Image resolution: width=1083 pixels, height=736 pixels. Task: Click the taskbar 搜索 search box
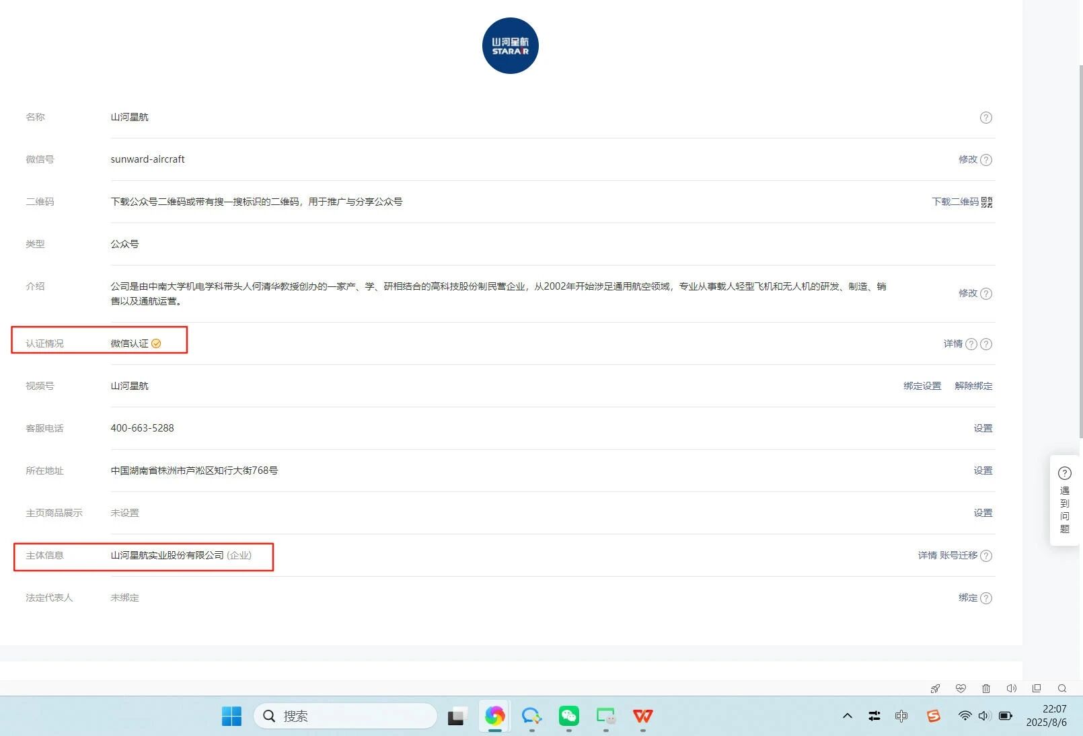(345, 716)
